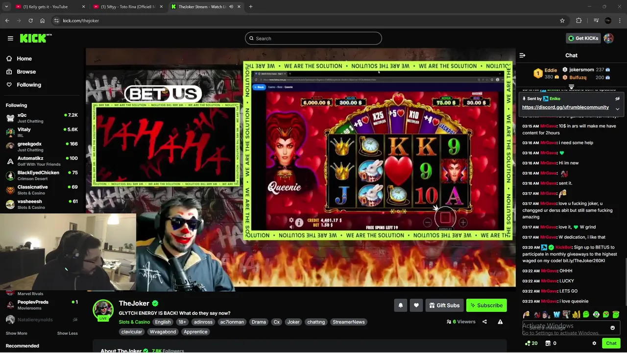Expand the pinned message chevron
Image resolution: width=627 pixels, height=353 pixels.
pyautogui.click(x=617, y=109)
